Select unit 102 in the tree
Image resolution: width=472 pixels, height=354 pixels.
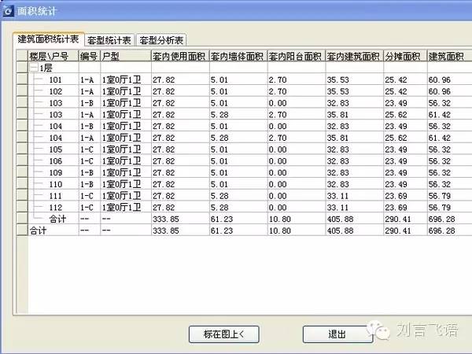(55, 91)
